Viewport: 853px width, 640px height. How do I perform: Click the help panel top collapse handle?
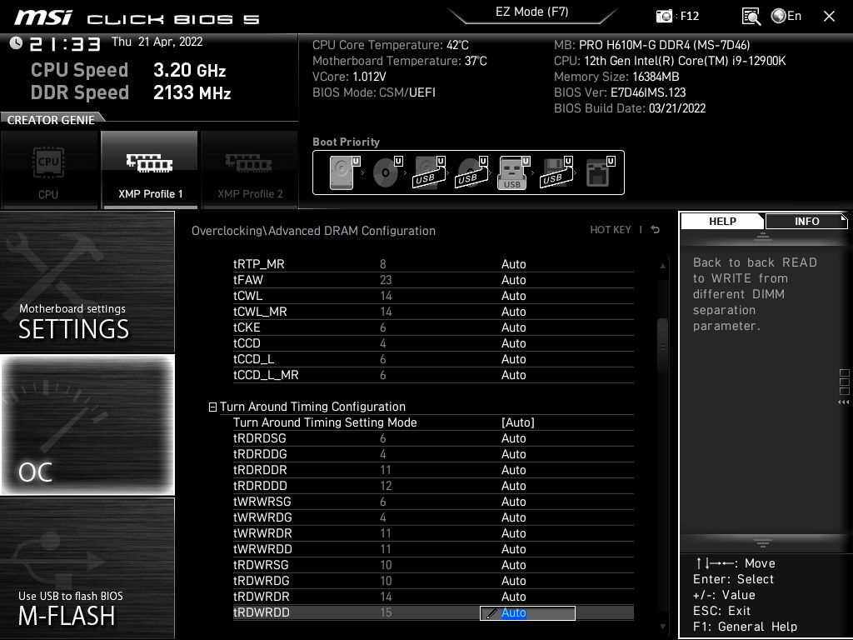(x=763, y=237)
